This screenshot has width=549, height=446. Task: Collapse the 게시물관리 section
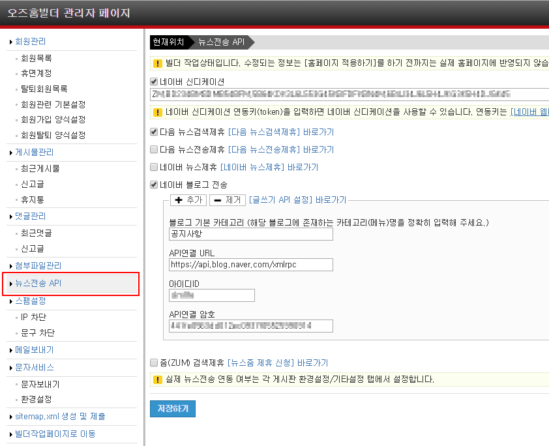(34, 153)
